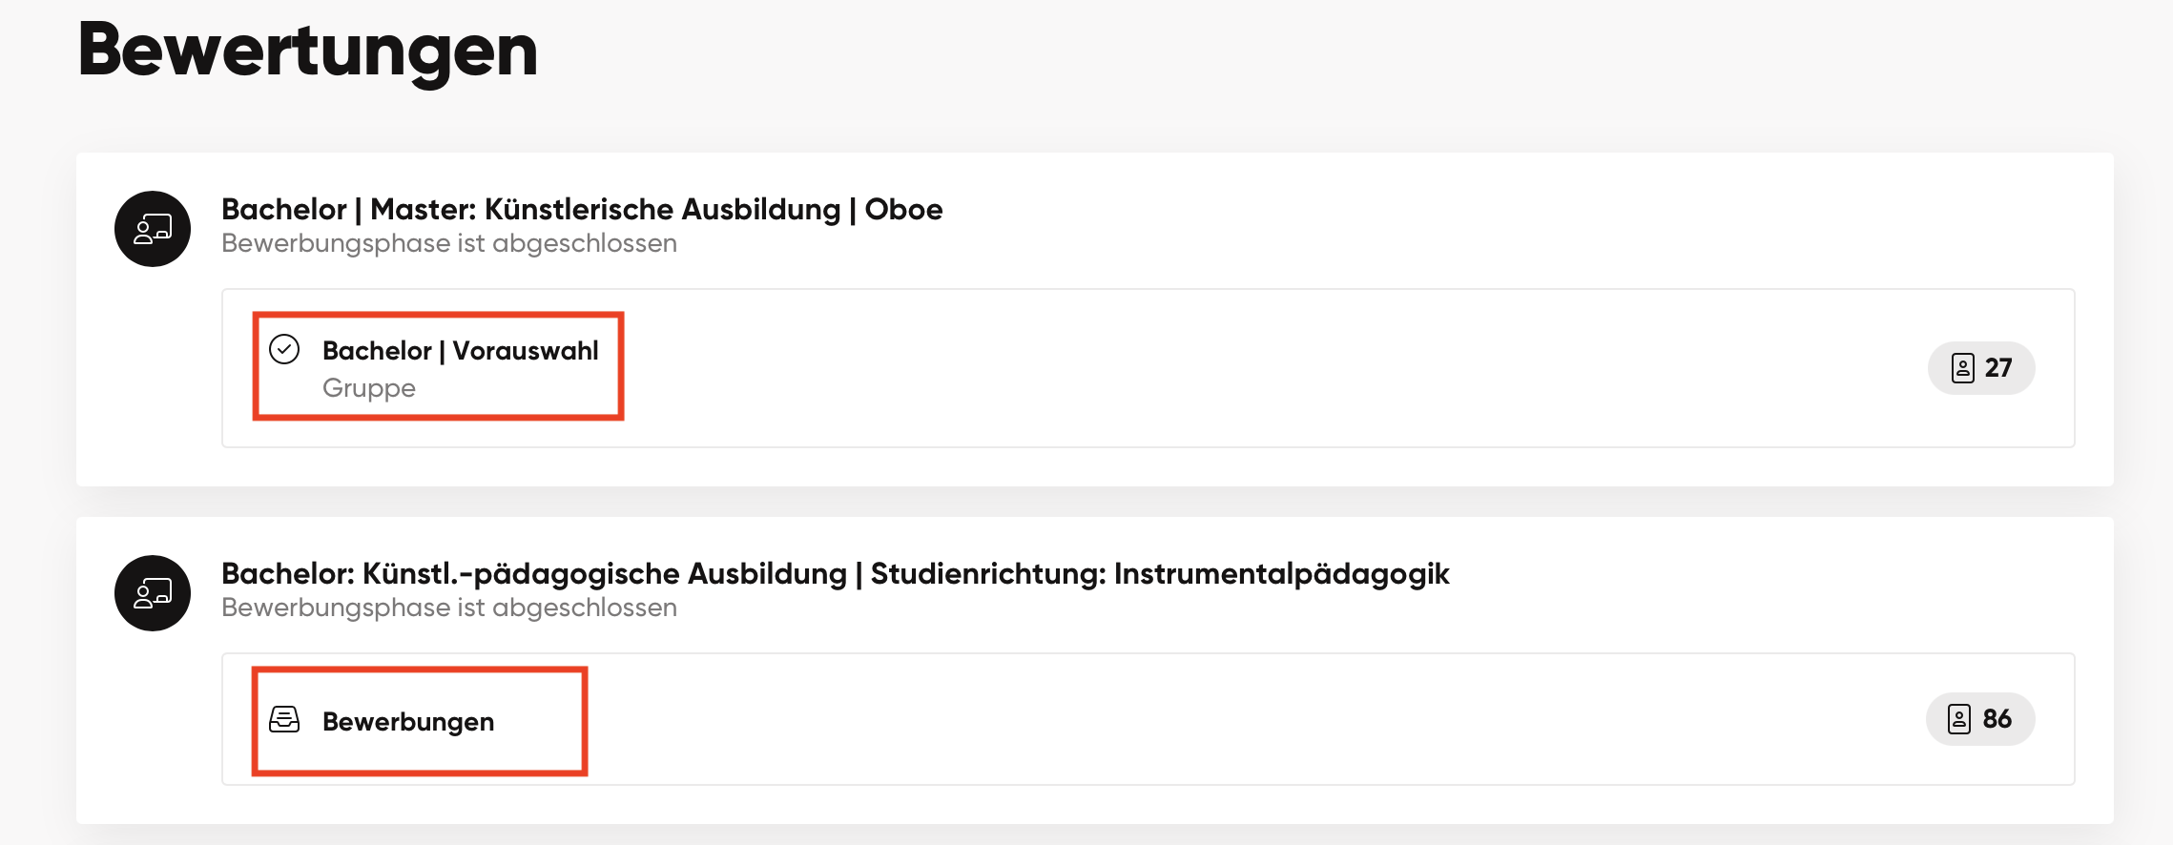The width and height of the screenshot is (2173, 845).
Task: Click the Bewertungen page heading
Action: [x=308, y=52]
